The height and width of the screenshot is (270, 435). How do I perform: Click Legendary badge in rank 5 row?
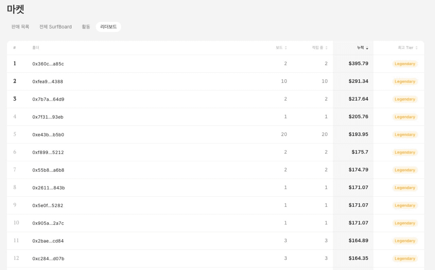point(405,134)
